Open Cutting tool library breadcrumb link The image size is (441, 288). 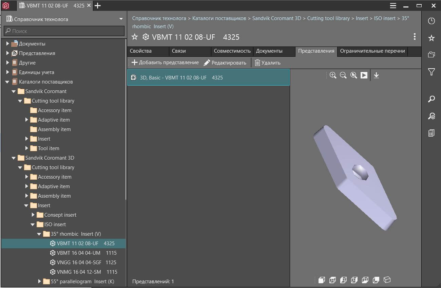[328, 18]
